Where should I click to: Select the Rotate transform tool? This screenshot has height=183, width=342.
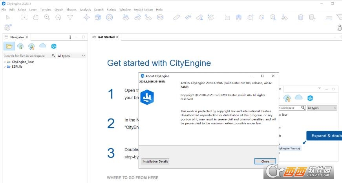[x=109, y=17]
